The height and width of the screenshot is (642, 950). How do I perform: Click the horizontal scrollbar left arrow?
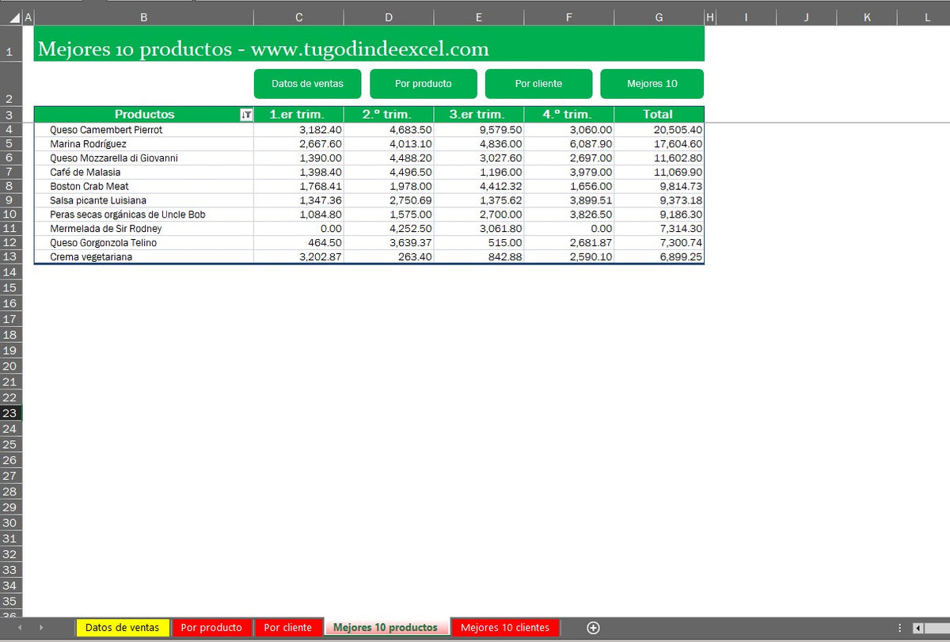(x=918, y=628)
